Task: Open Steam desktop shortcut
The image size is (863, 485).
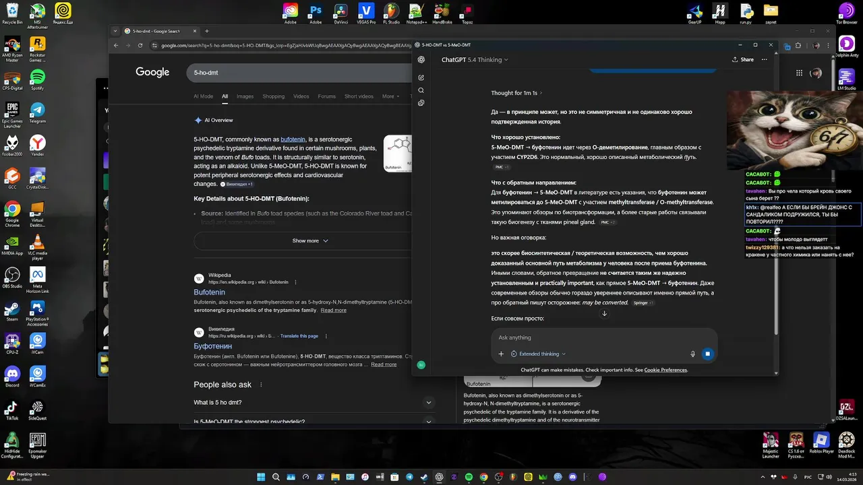Action: [12, 311]
